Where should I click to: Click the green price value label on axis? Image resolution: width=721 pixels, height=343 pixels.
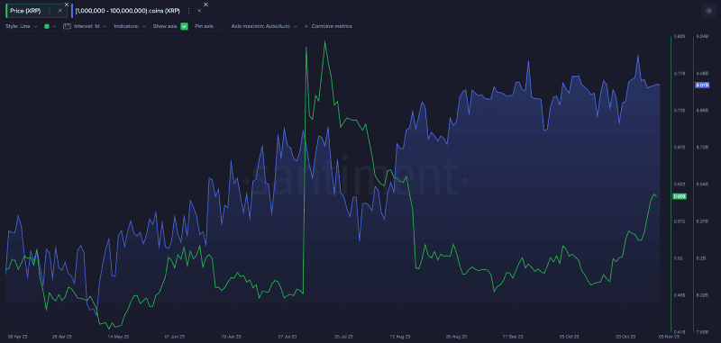[680, 196]
